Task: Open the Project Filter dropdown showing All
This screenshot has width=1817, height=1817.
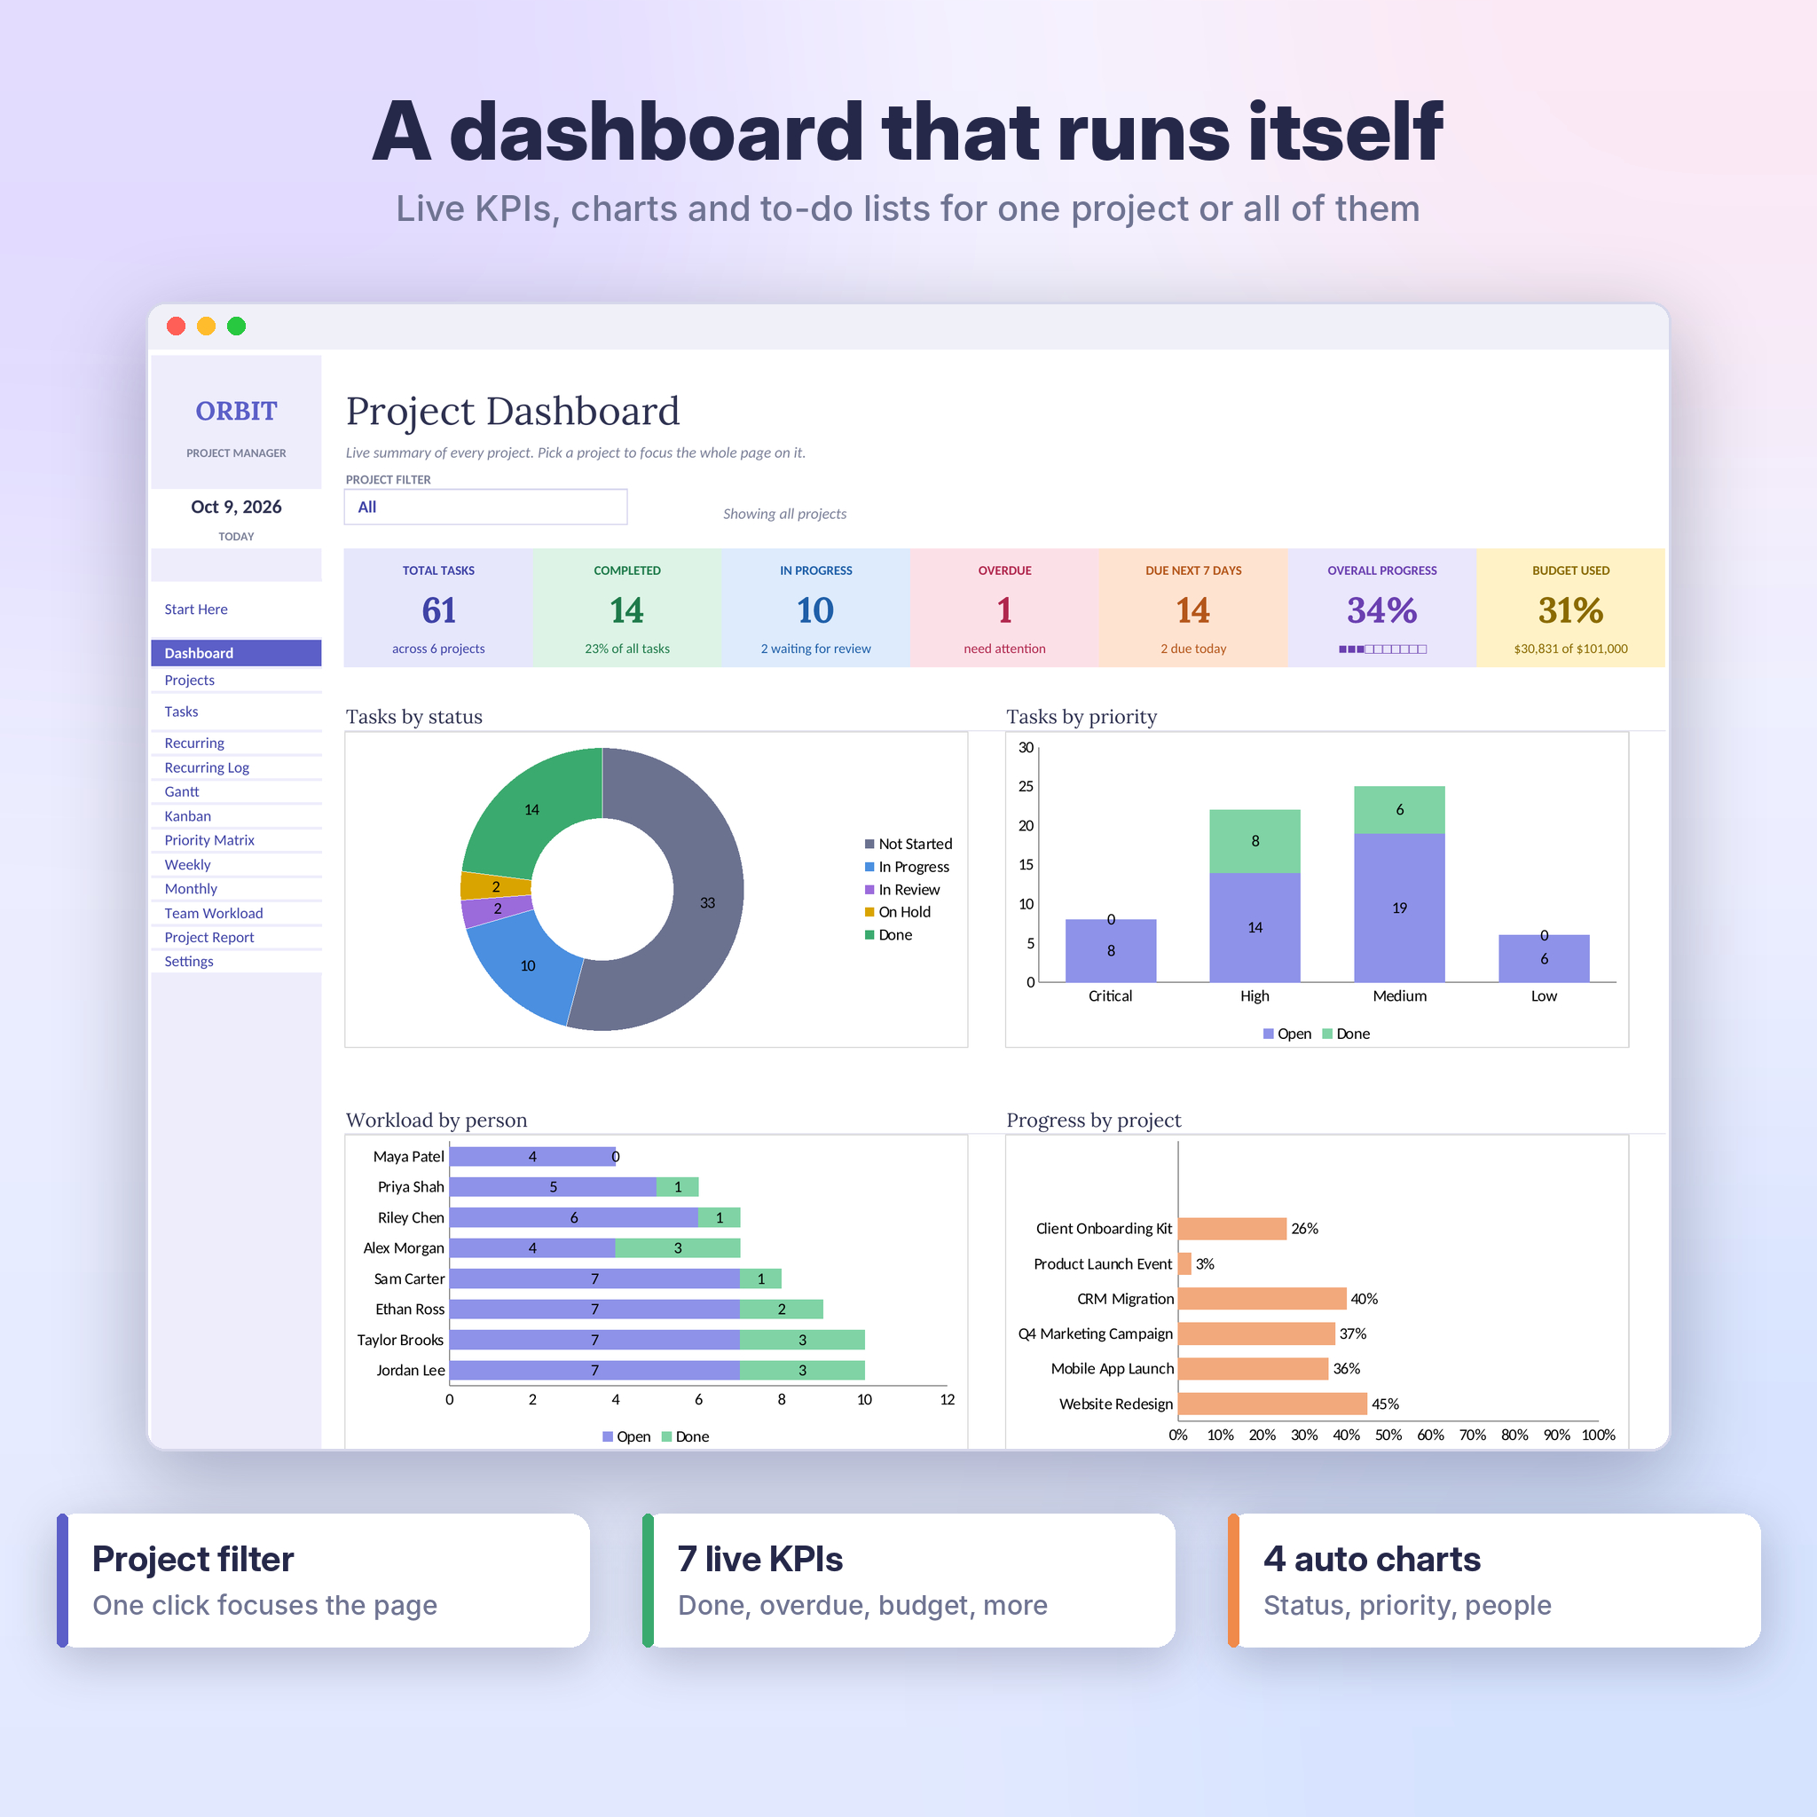Action: tap(485, 507)
